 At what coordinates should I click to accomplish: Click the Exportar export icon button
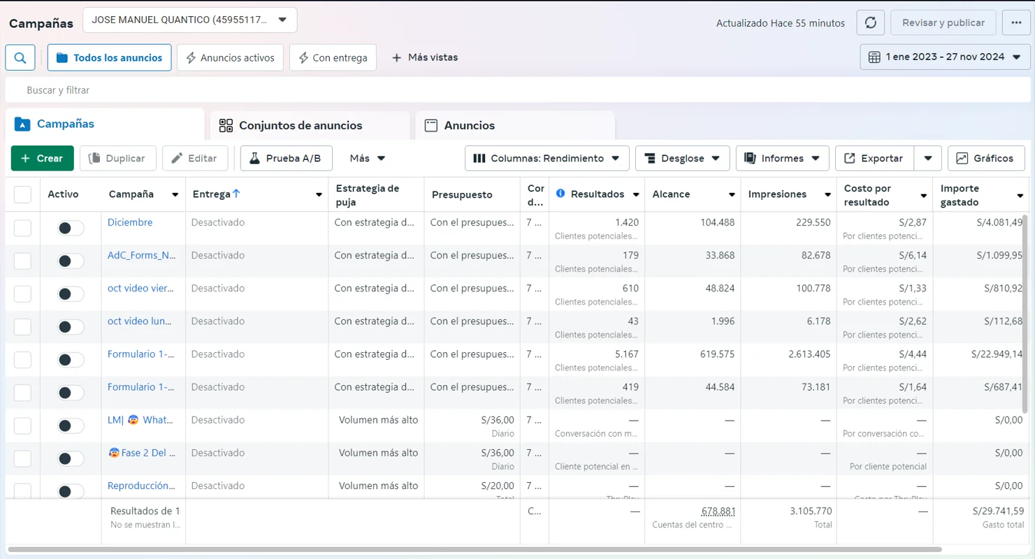pos(874,159)
